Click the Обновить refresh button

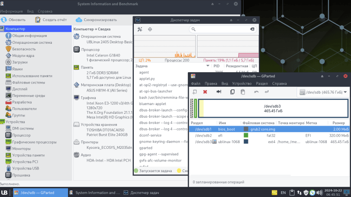coord(13,20)
